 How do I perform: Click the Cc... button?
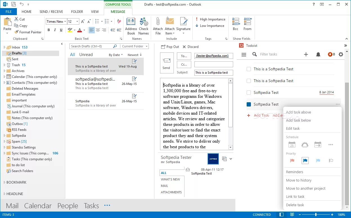184,64
